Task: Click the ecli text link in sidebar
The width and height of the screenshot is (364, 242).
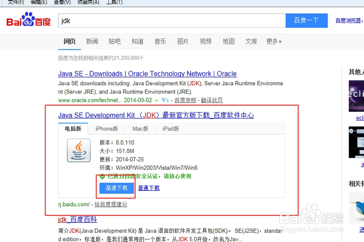Action: coord(360,118)
